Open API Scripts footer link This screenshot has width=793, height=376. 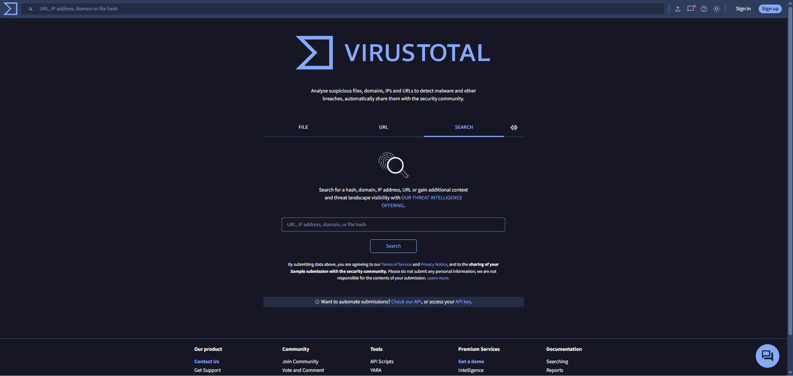click(382, 362)
